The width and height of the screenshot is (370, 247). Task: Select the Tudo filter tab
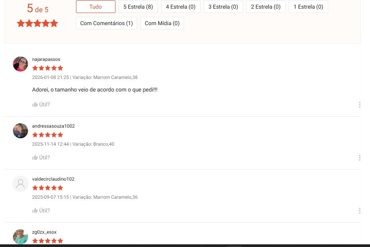point(95,7)
